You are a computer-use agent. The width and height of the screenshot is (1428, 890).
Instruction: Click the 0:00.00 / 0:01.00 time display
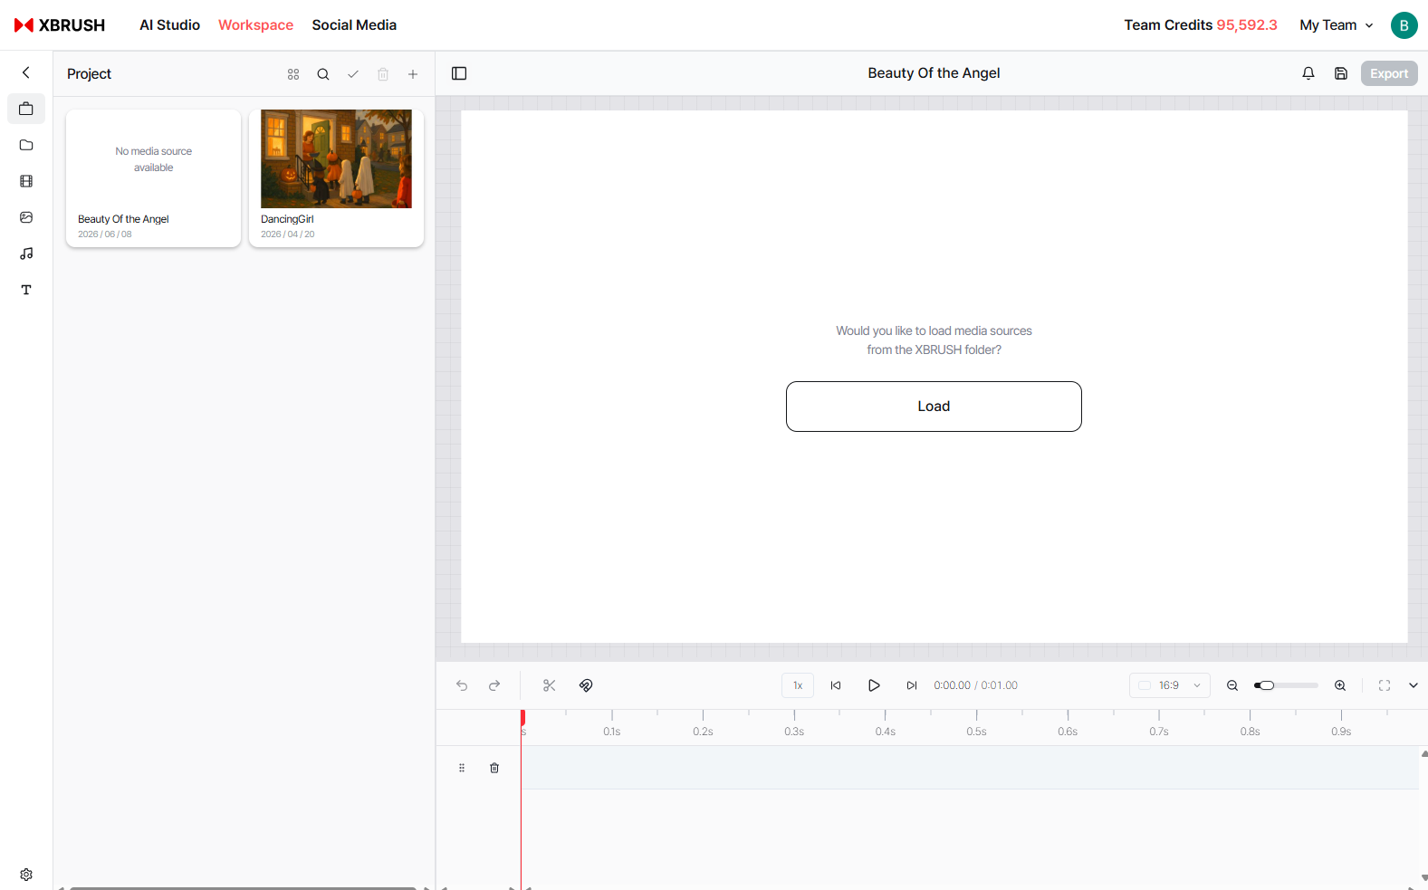(x=975, y=685)
